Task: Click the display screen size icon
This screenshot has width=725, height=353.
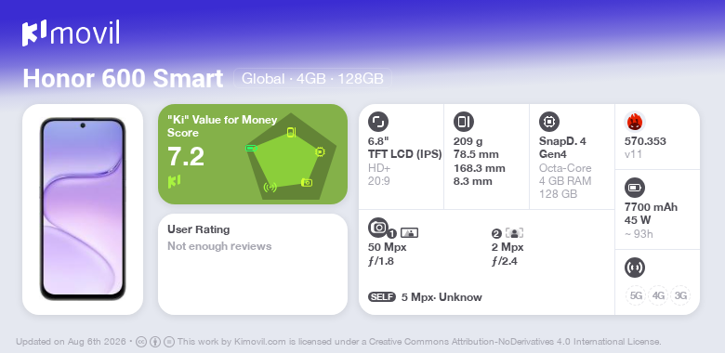Action: pos(378,122)
